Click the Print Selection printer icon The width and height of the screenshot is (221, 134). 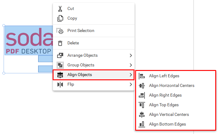click(x=60, y=31)
